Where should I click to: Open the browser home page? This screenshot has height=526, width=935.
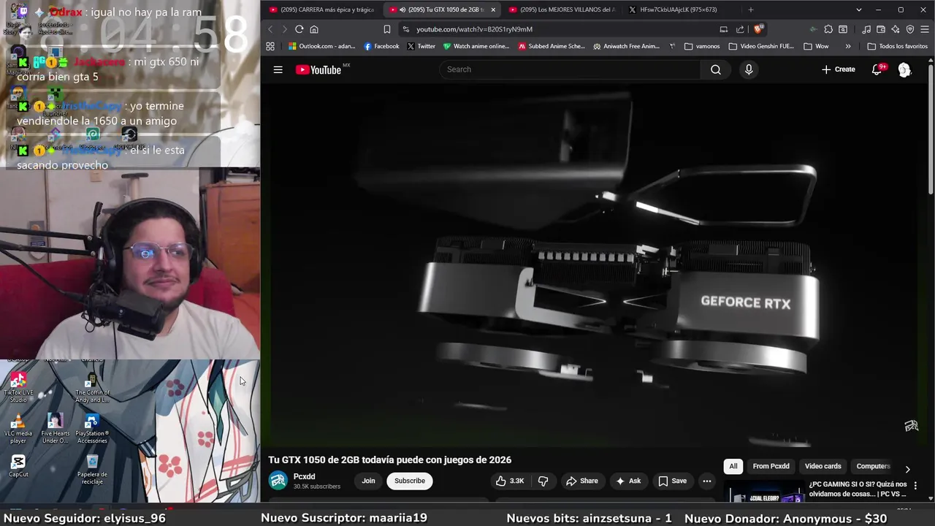(x=314, y=29)
